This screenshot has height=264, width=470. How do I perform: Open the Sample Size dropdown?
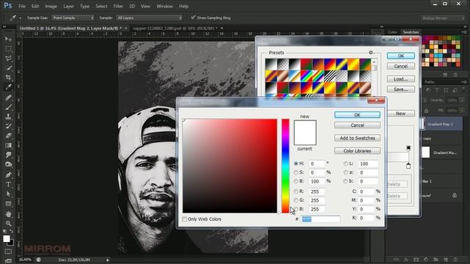[73, 18]
